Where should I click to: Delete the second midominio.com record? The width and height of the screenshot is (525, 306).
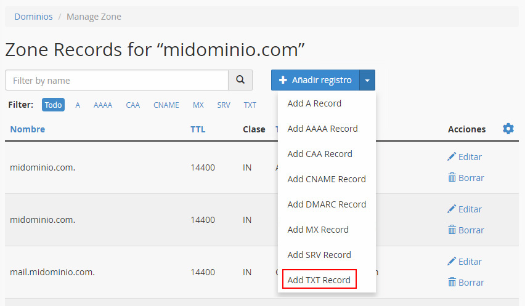(x=466, y=230)
